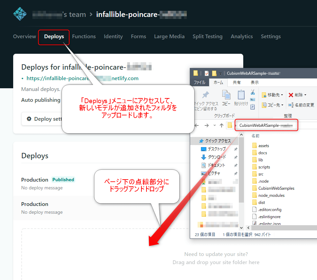Viewport: 317px width, 280px height.
Task: Click the Netlify logo icon
Action: pyautogui.click(x=20, y=14)
